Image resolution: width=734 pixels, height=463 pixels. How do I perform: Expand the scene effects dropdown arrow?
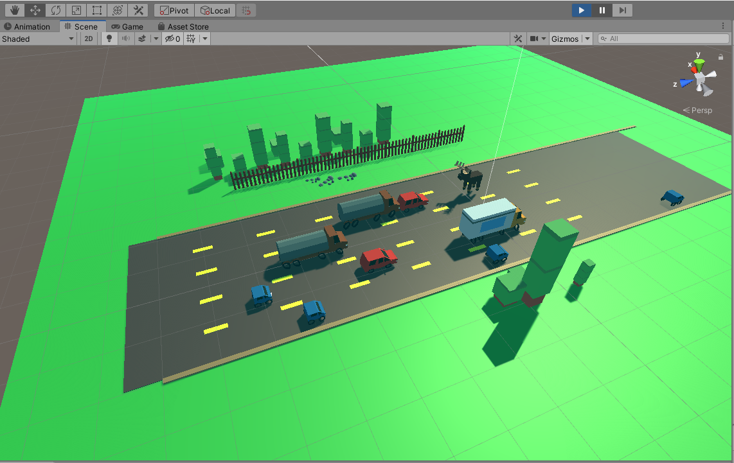[x=156, y=39]
